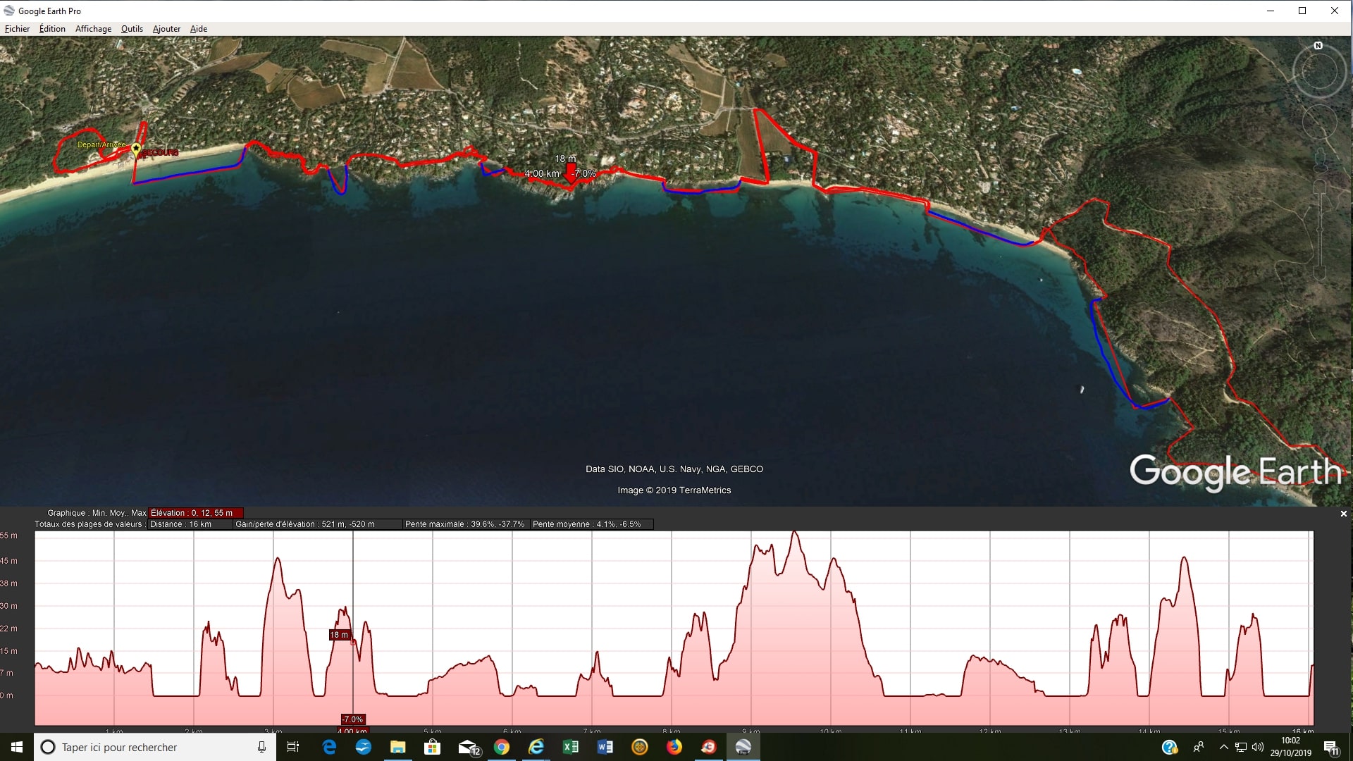Open the Windows Start menu
Viewport: 1353px width, 761px height.
(17, 747)
